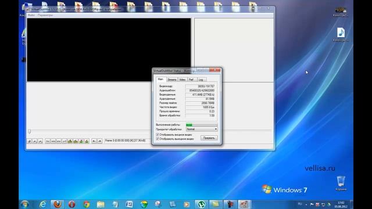The image size is (372, 209).
Task: Open Windows Explorer folder in taskbar
Action: tap(101, 204)
